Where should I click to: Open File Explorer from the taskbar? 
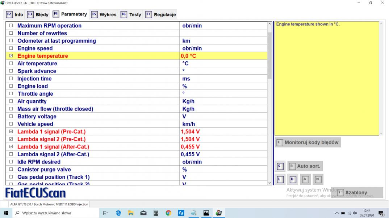click(131, 213)
